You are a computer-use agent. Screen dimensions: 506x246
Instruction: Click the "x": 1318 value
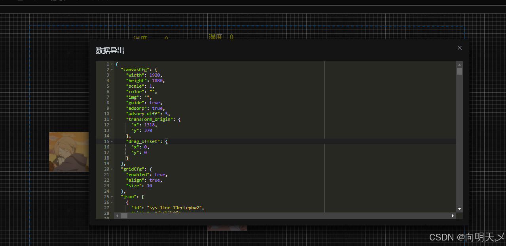pyautogui.click(x=150, y=125)
